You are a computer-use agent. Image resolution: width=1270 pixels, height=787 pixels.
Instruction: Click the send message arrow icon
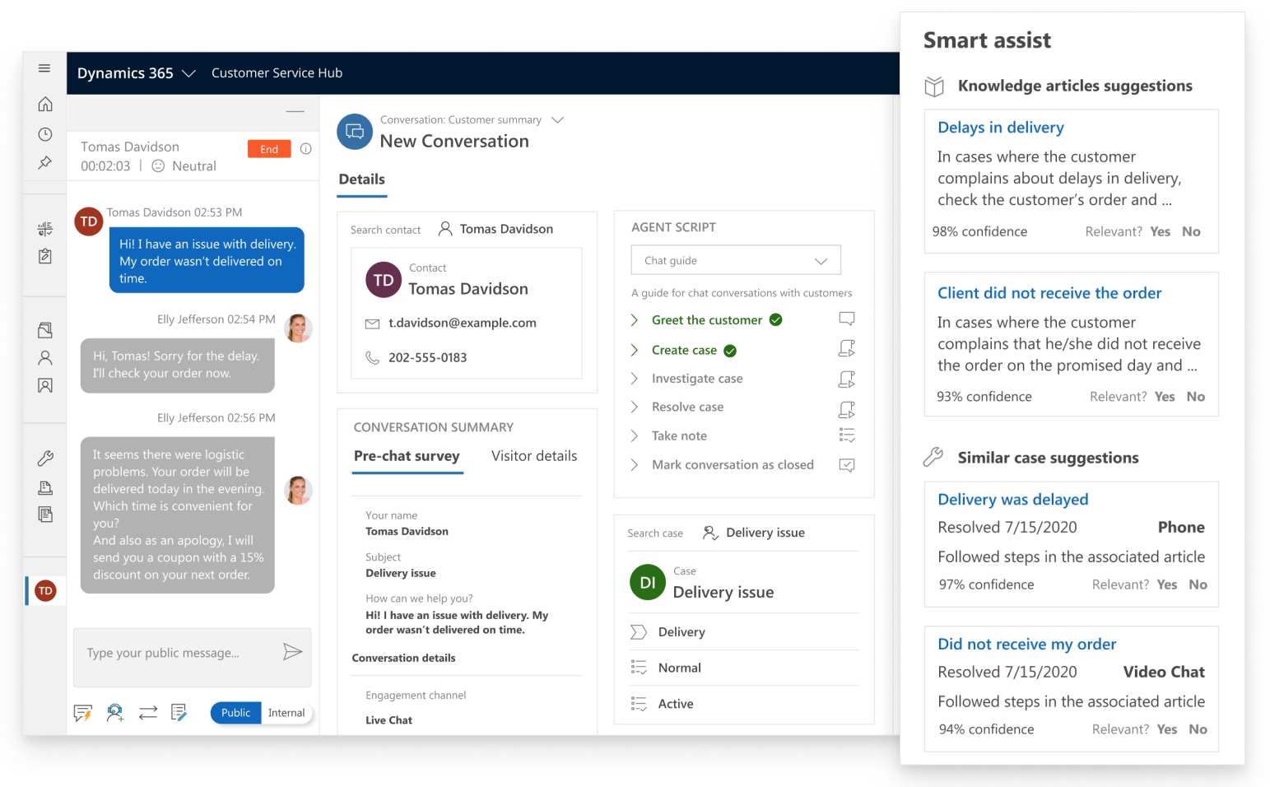pyautogui.click(x=292, y=652)
